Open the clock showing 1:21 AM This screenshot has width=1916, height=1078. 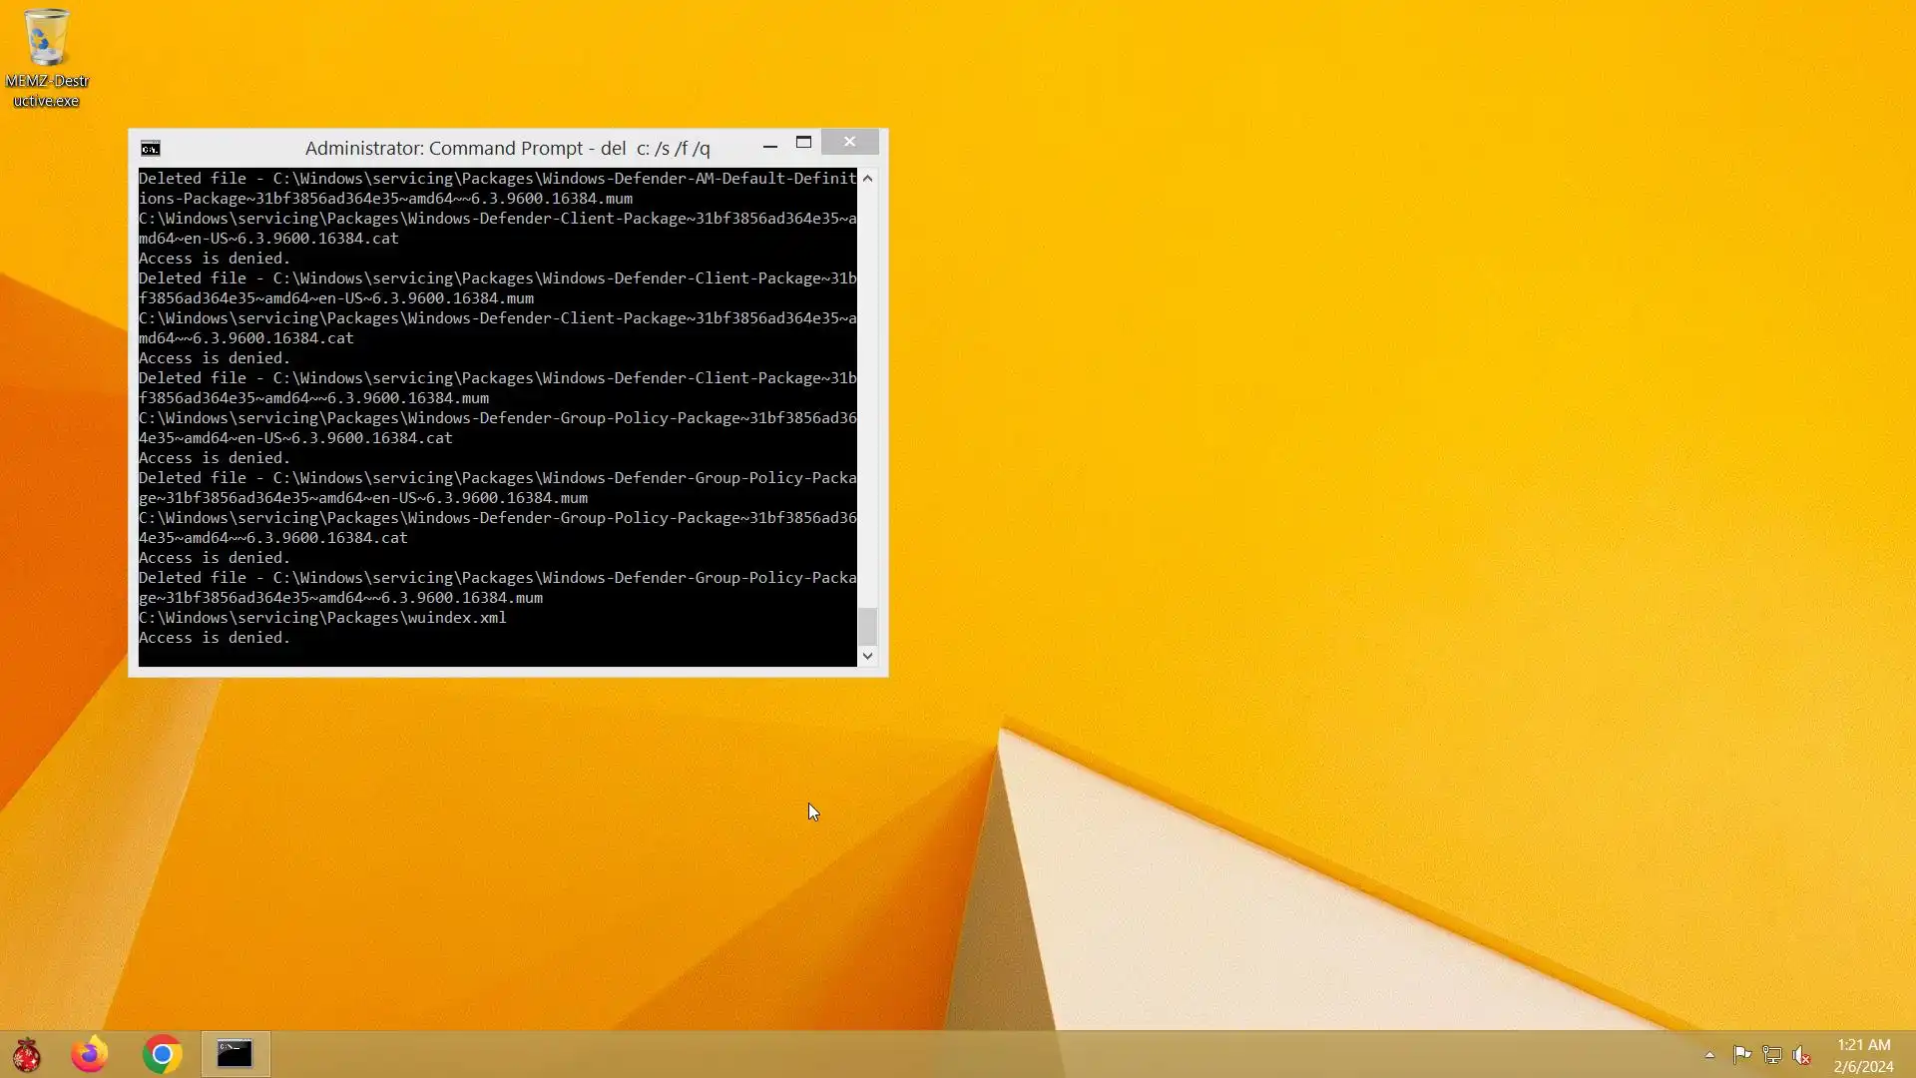pos(1863,1055)
